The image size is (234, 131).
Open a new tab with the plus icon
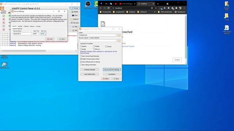(x=158, y=4)
